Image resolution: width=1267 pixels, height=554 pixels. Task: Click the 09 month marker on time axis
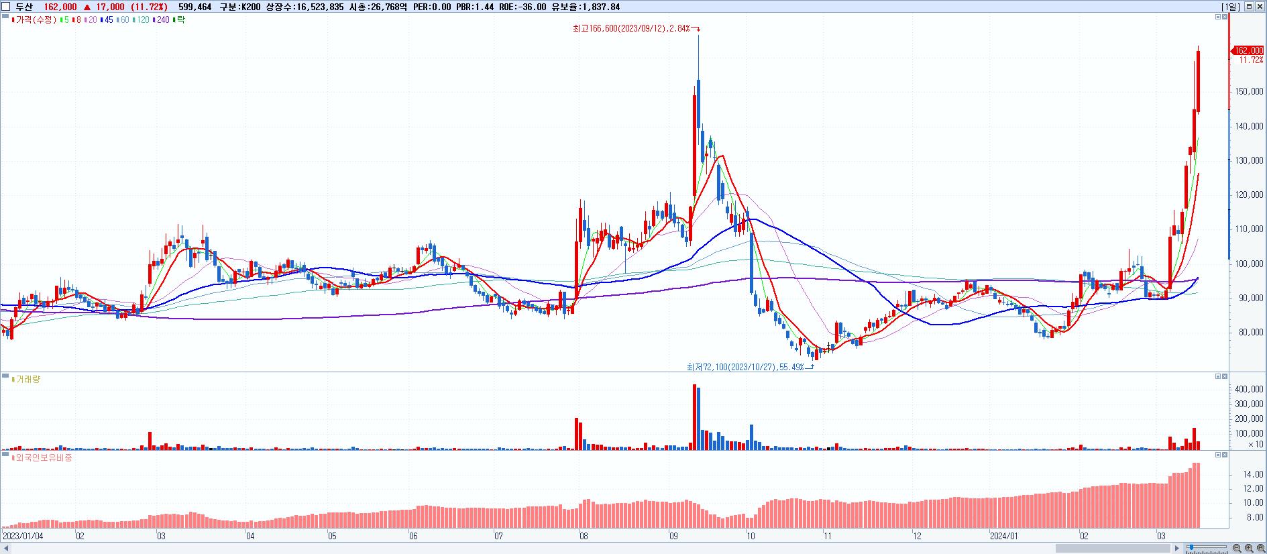point(673,536)
